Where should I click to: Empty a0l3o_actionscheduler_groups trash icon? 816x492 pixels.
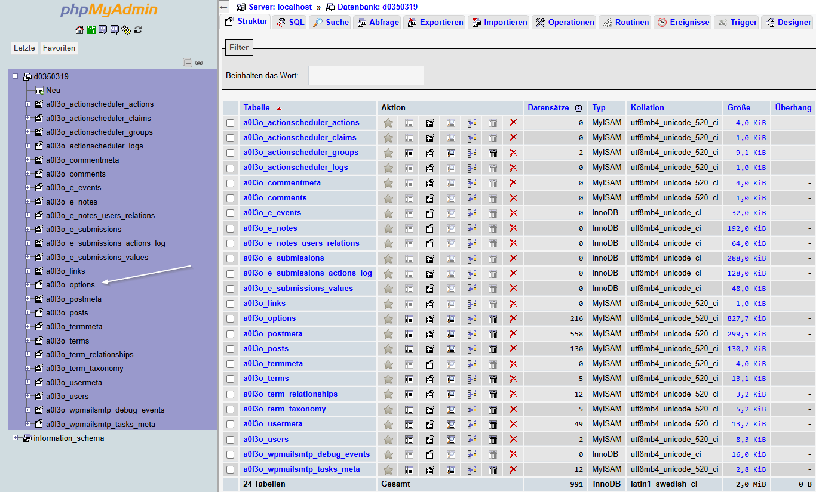[x=493, y=153]
